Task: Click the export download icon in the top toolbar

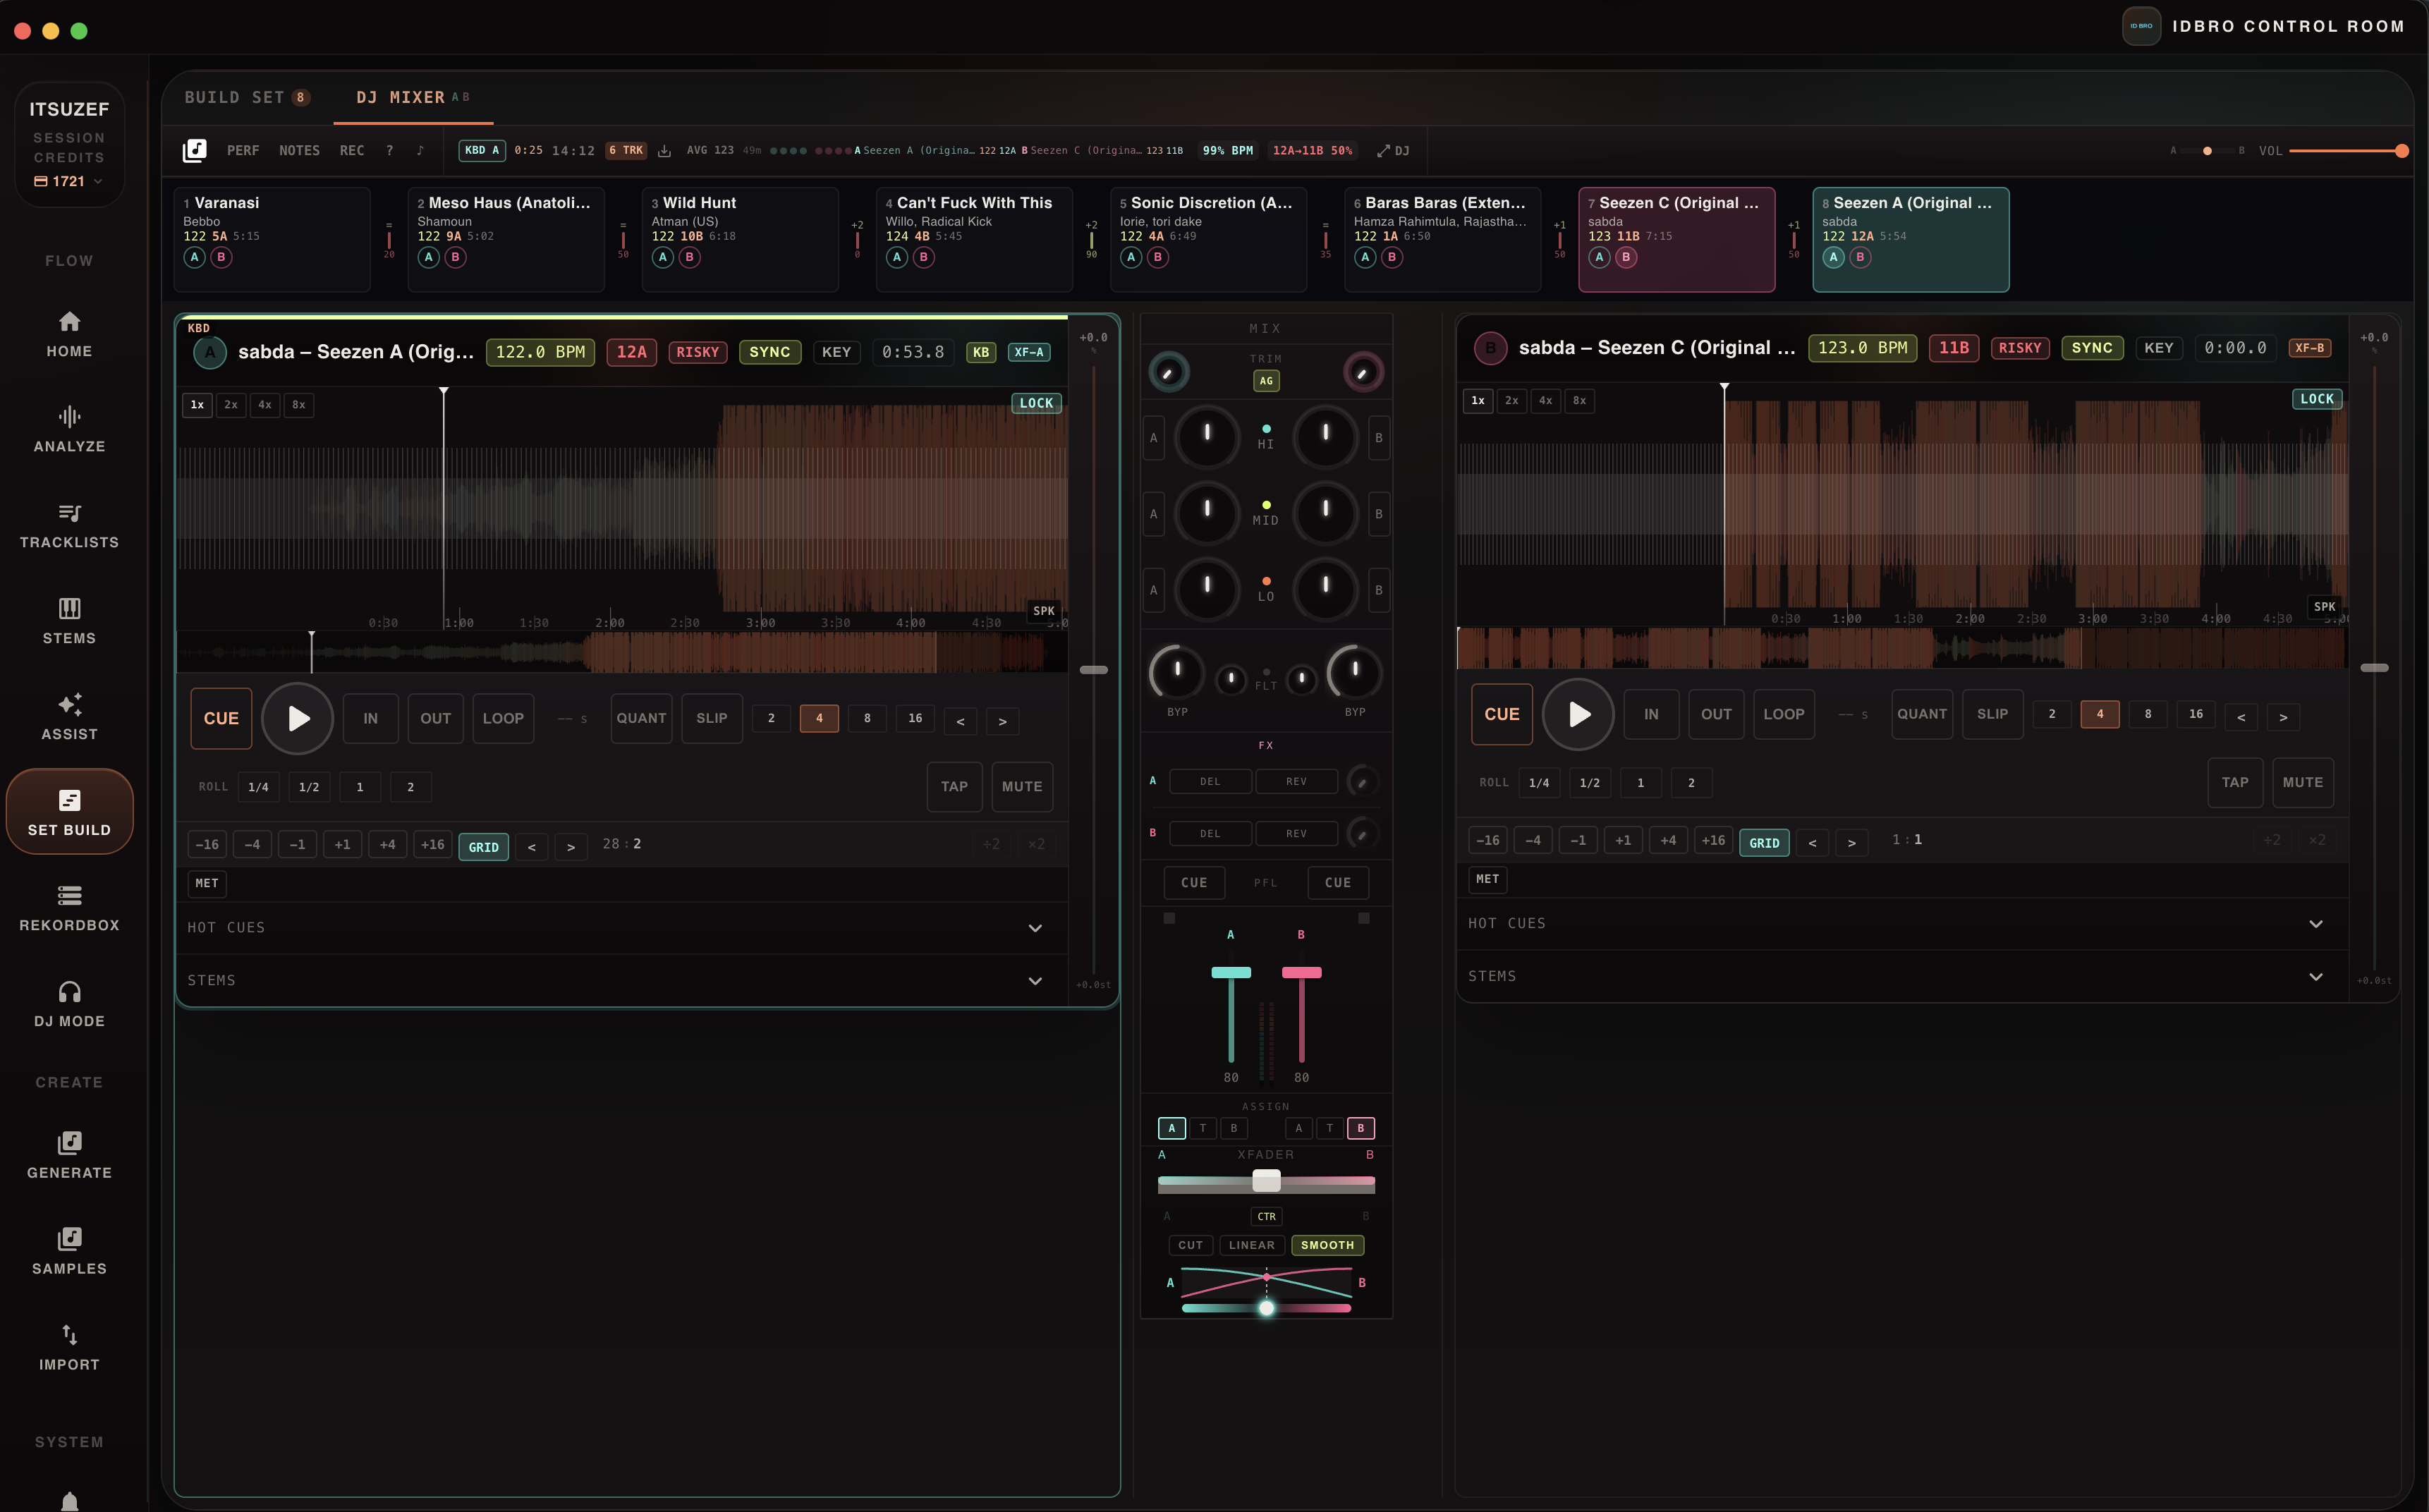Action: coord(665,151)
